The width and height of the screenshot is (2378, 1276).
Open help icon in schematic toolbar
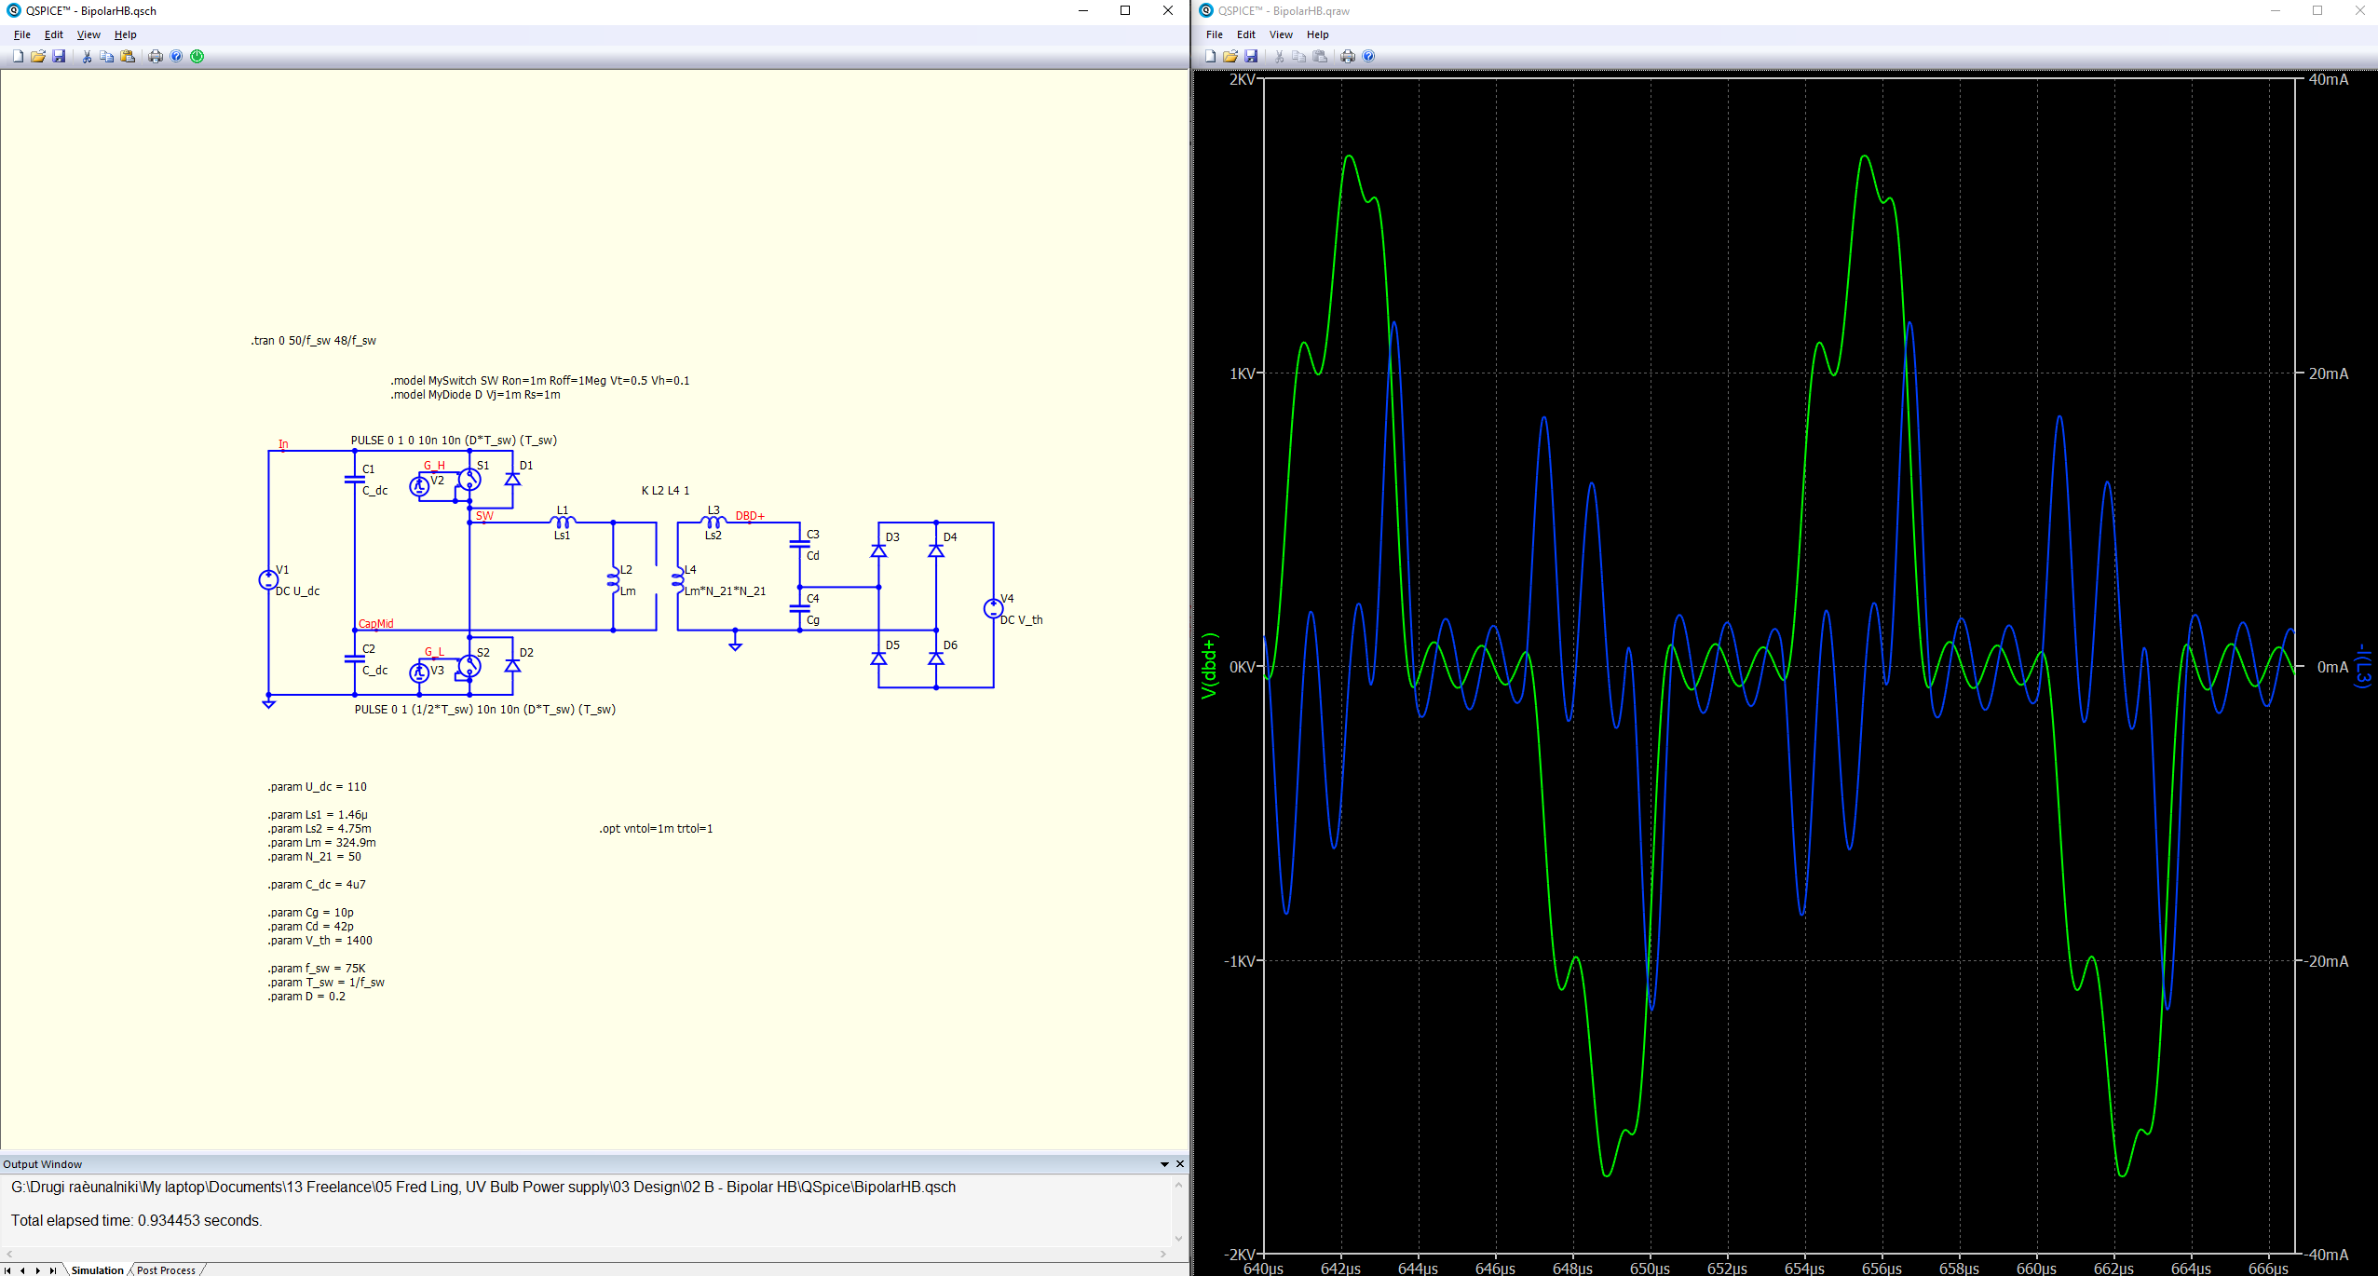click(176, 57)
